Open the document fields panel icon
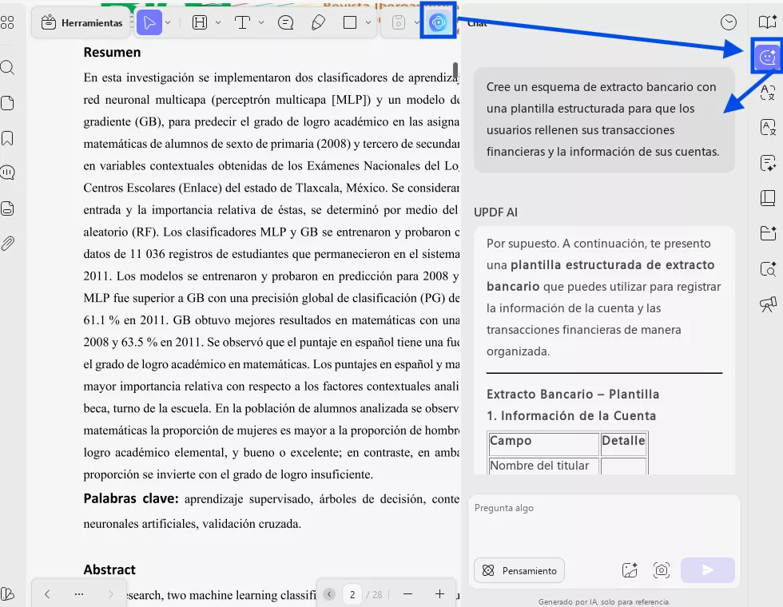This screenshot has width=783, height=607. pos(7,208)
